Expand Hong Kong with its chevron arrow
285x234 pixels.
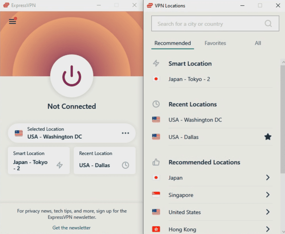click(x=268, y=229)
